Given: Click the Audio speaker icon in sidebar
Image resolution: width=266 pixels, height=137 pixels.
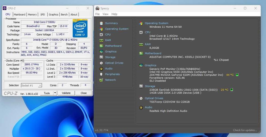Looking at the screenshot, I should (x=101, y=68).
